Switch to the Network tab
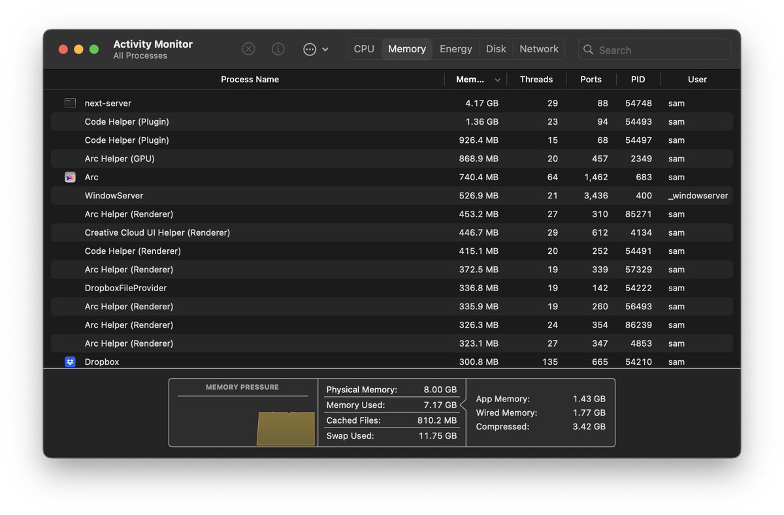The width and height of the screenshot is (784, 515). tap(539, 49)
